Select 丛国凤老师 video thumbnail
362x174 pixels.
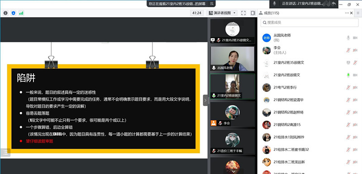(233, 59)
